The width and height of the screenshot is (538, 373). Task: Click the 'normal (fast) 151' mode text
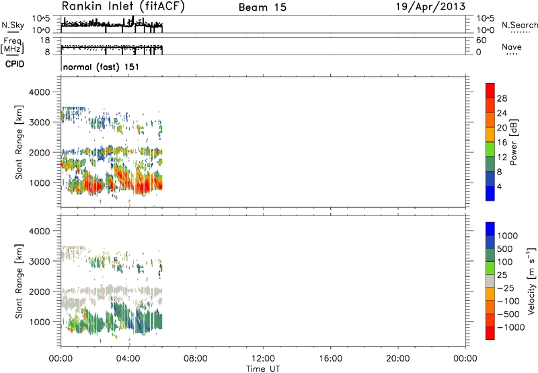point(101,67)
